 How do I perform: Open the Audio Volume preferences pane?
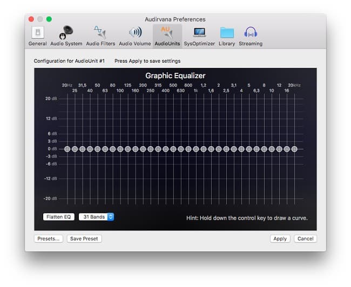pos(135,36)
